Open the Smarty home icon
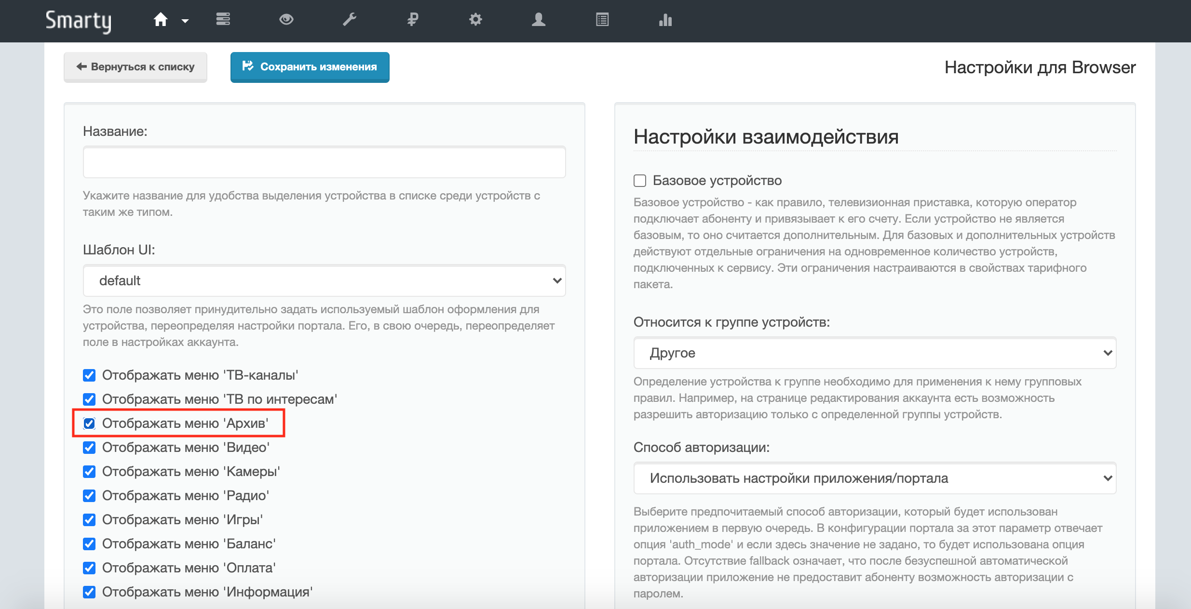This screenshot has height=609, width=1191. (x=161, y=20)
